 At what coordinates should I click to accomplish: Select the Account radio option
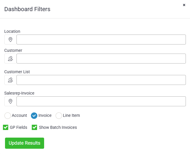[8, 116]
